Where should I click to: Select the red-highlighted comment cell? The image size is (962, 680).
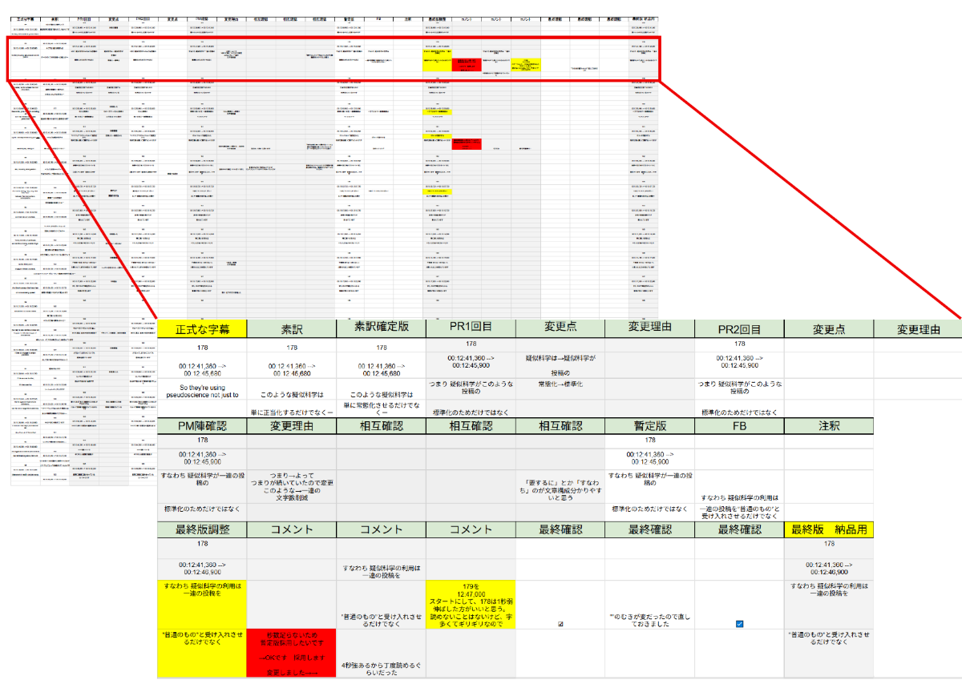pyautogui.click(x=292, y=653)
